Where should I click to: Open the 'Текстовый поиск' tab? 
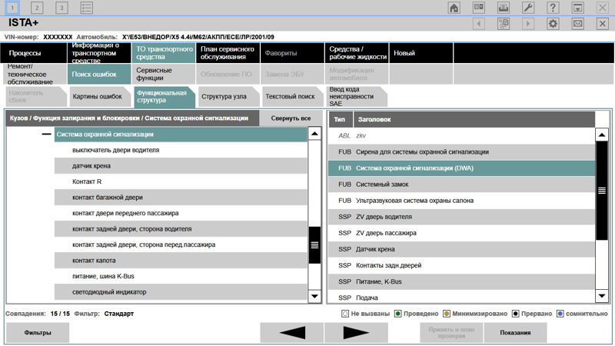[290, 97]
